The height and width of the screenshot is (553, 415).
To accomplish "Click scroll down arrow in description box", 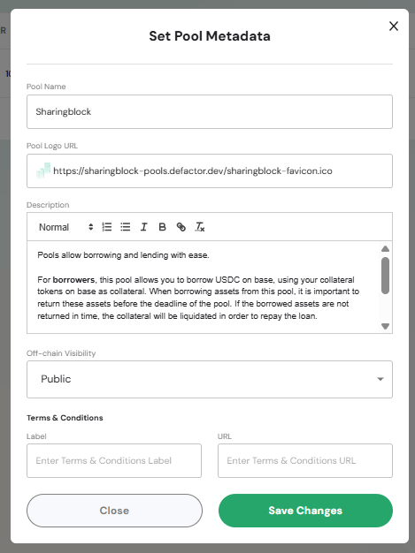I will coord(385,326).
